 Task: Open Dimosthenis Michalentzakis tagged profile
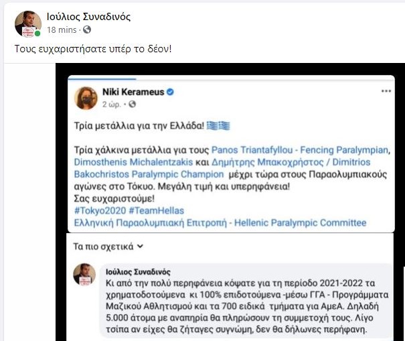133,162
